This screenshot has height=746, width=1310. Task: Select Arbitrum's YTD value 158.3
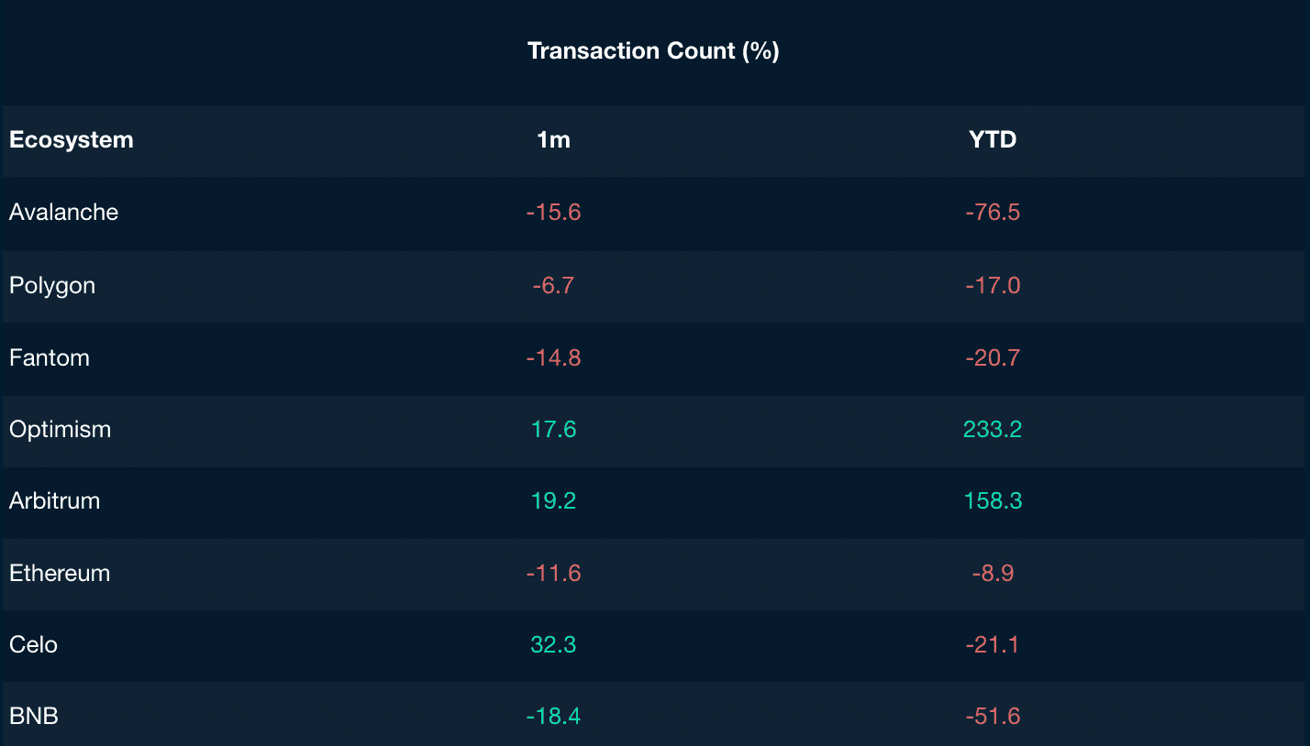(x=993, y=500)
